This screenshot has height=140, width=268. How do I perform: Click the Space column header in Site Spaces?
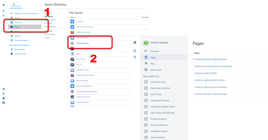[72, 17]
